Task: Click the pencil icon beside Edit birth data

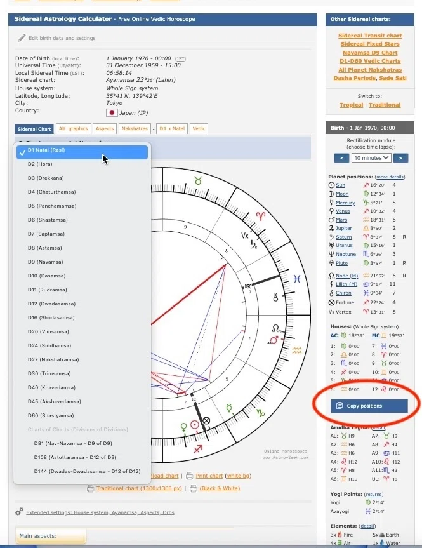Action: tap(22, 37)
